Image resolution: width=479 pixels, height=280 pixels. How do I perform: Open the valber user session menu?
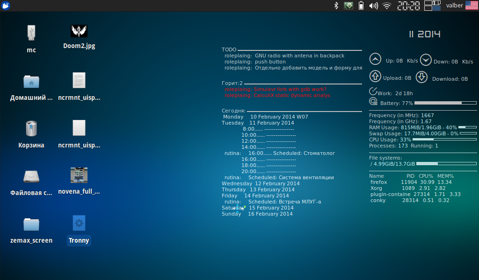454,5
